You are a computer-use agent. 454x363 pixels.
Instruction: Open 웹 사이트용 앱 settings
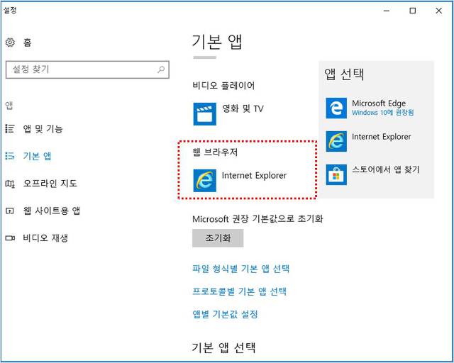(52, 211)
